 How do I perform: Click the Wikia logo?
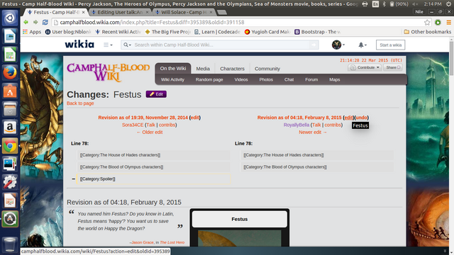tap(79, 44)
